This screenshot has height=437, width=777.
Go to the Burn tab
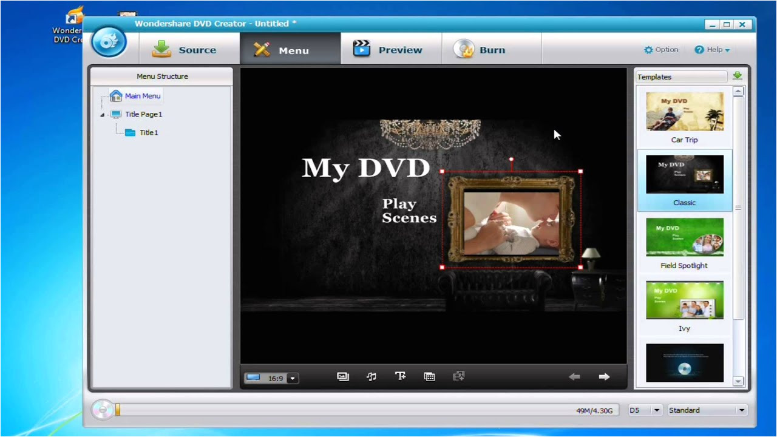pyautogui.click(x=491, y=49)
